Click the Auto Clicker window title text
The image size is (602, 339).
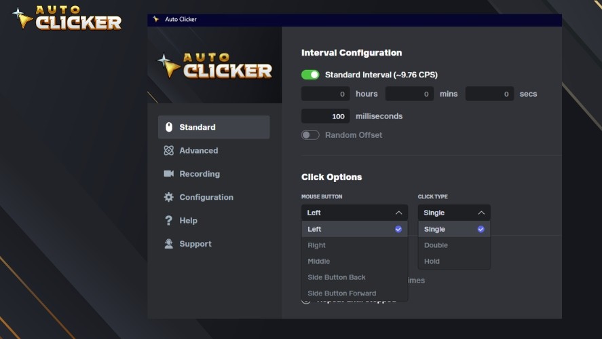(181, 19)
